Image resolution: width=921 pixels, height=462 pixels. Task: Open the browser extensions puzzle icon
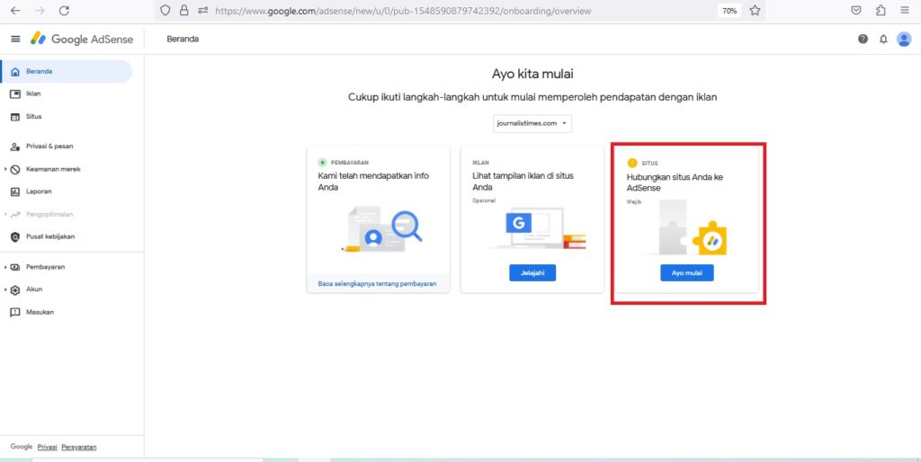coord(881,11)
